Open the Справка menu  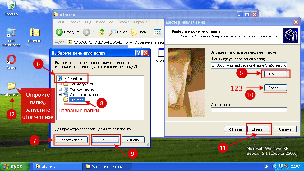pyautogui.click(x=141, y=22)
